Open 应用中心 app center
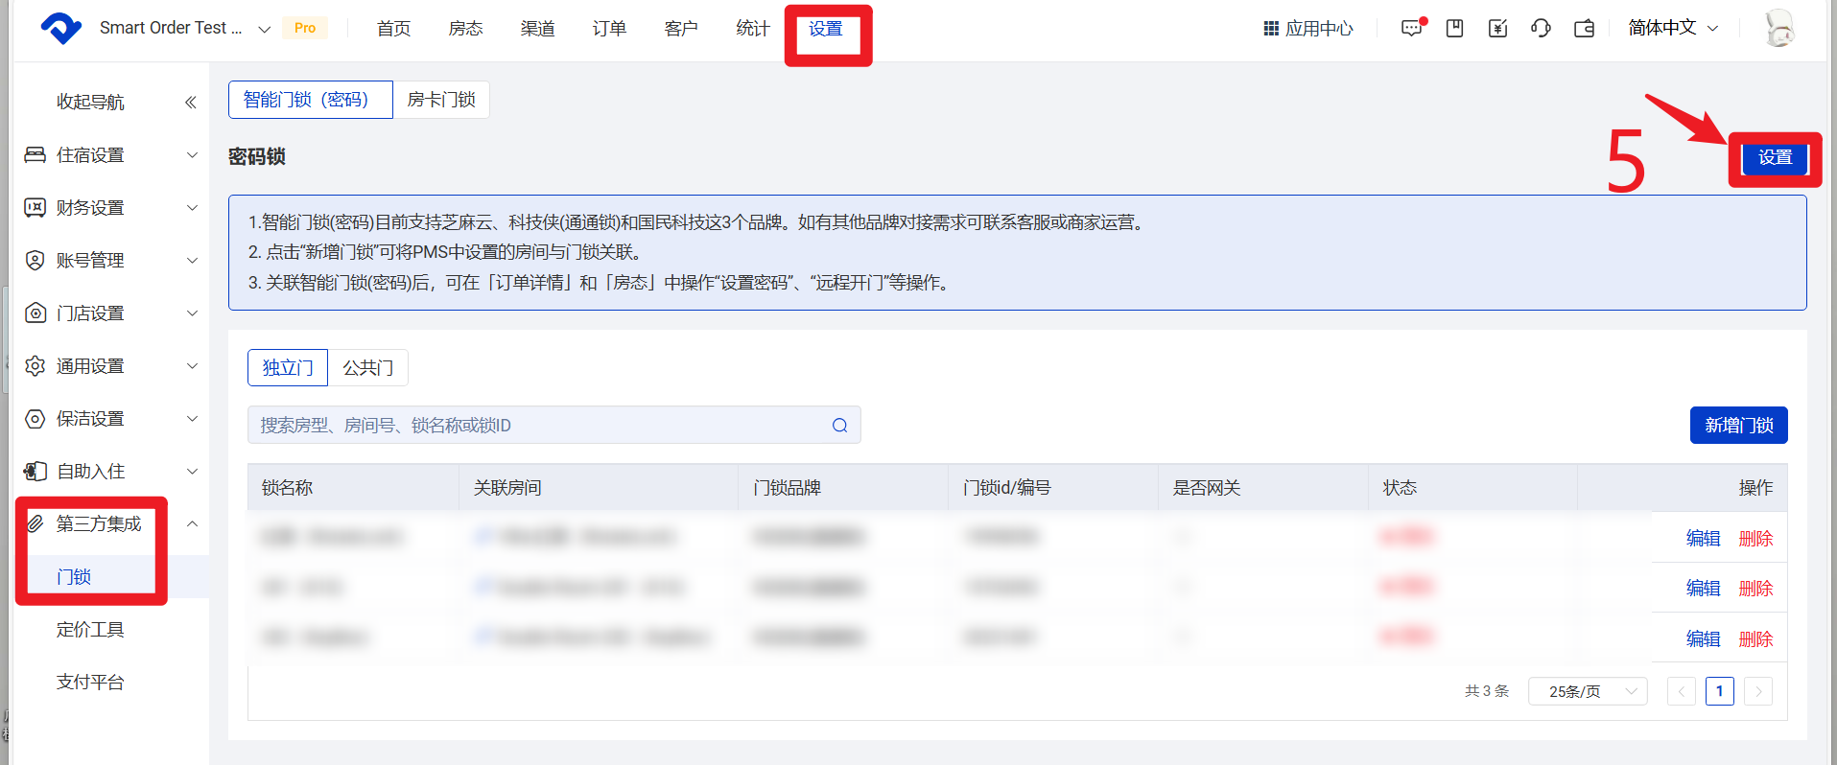The height and width of the screenshot is (765, 1837). coord(1307,28)
